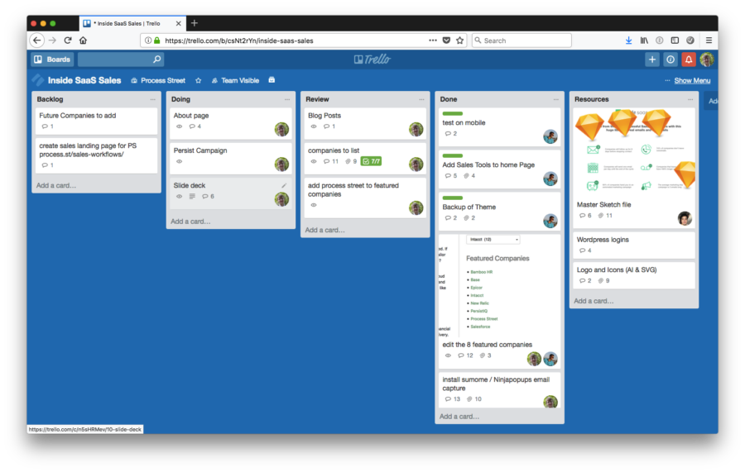Open the Logo and Icons (AI & SVG) card

tap(634, 275)
